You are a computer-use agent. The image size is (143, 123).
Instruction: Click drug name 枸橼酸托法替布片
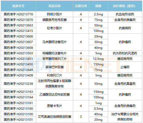click(x=55, y=53)
